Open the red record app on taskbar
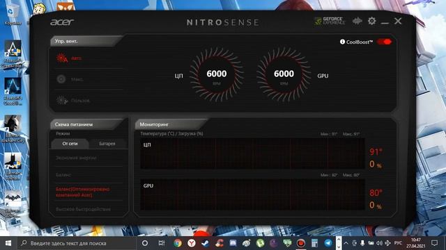Viewport: 446px width, 250px height. [x=301, y=243]
